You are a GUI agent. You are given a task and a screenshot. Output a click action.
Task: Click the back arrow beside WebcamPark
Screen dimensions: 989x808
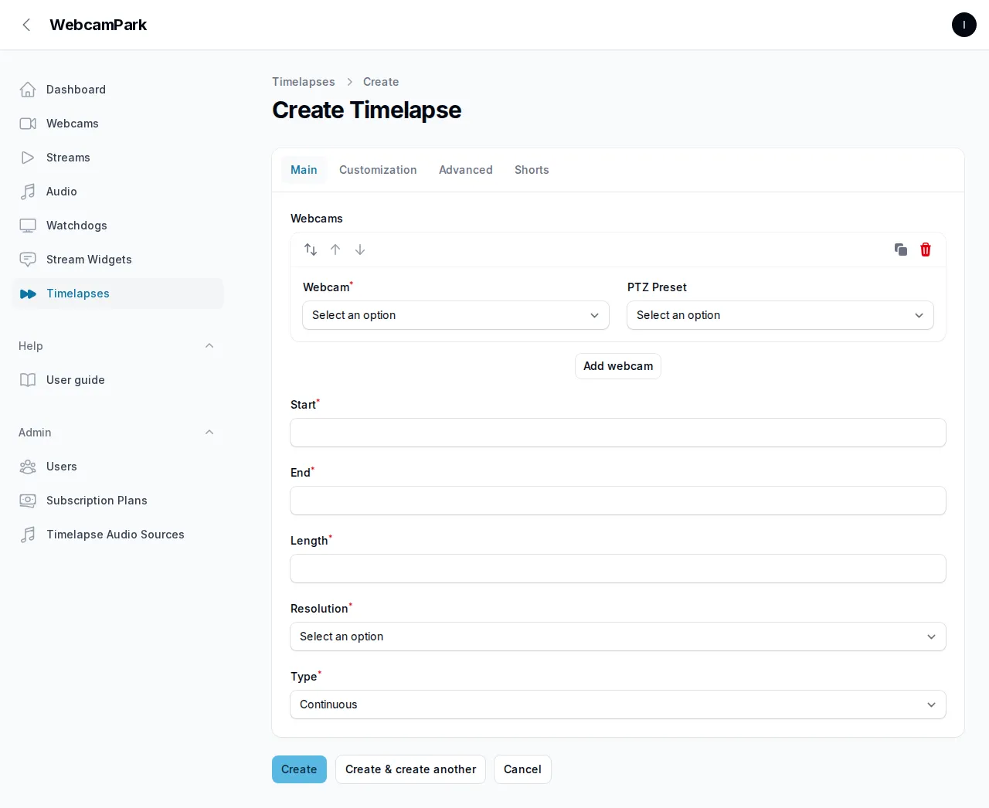(x=27, y=25)
